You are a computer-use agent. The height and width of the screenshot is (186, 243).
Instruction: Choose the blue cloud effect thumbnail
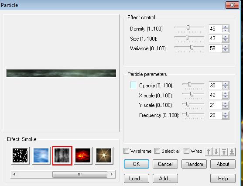41,155
